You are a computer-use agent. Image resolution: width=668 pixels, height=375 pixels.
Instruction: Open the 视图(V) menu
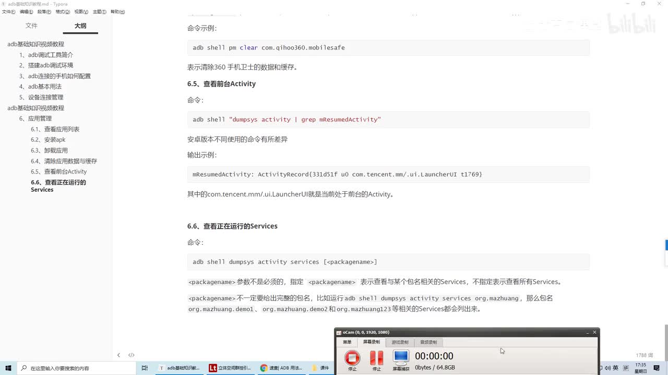[x=81, y=11]
